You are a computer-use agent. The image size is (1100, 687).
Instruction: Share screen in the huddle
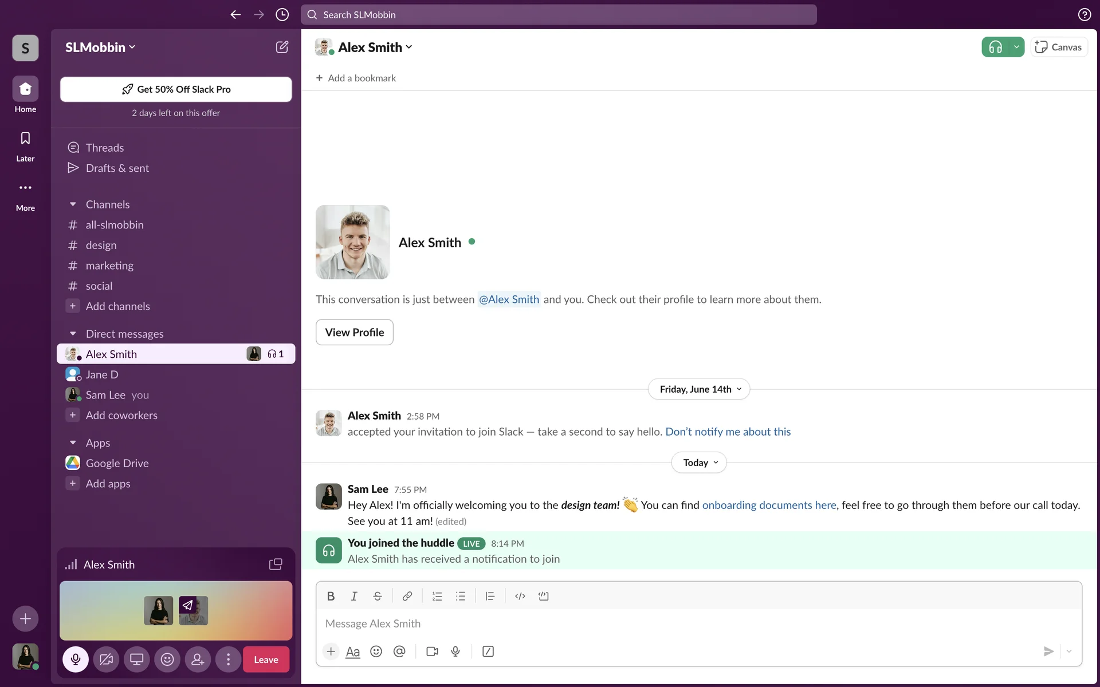[x=136, y=660]
